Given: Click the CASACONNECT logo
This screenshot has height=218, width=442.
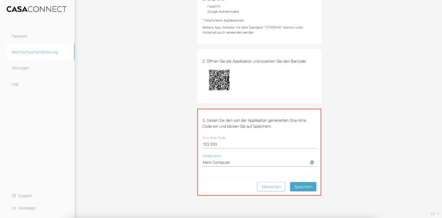Looking at the screenshot, I should point(37,9).
